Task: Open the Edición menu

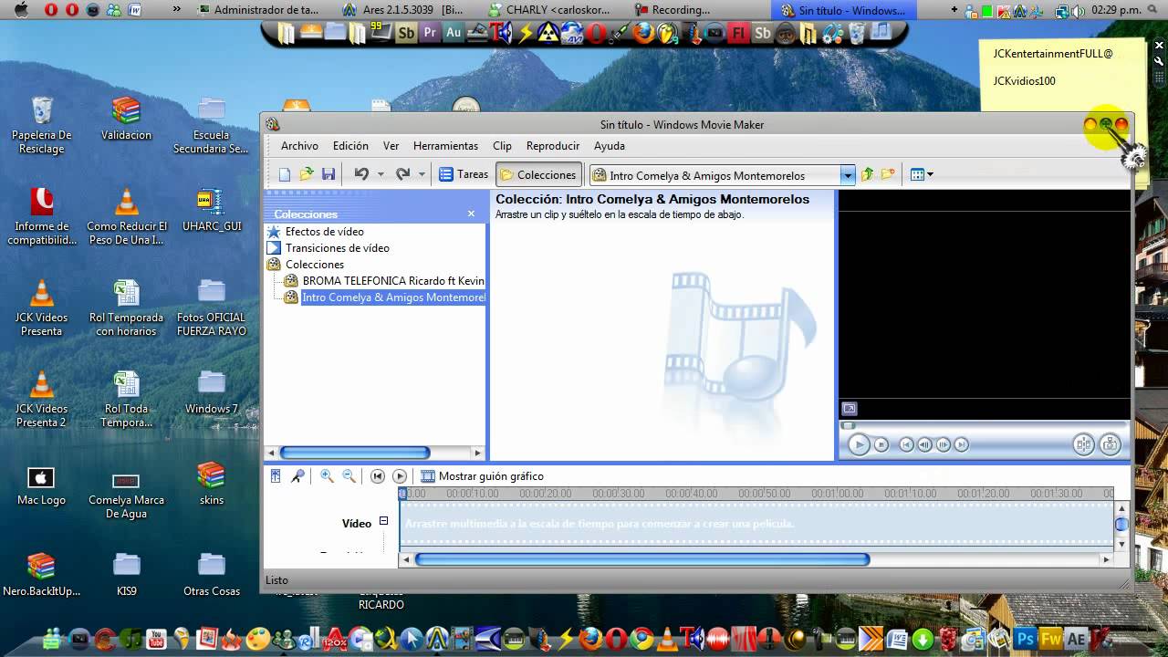Action: pos(350,146)
